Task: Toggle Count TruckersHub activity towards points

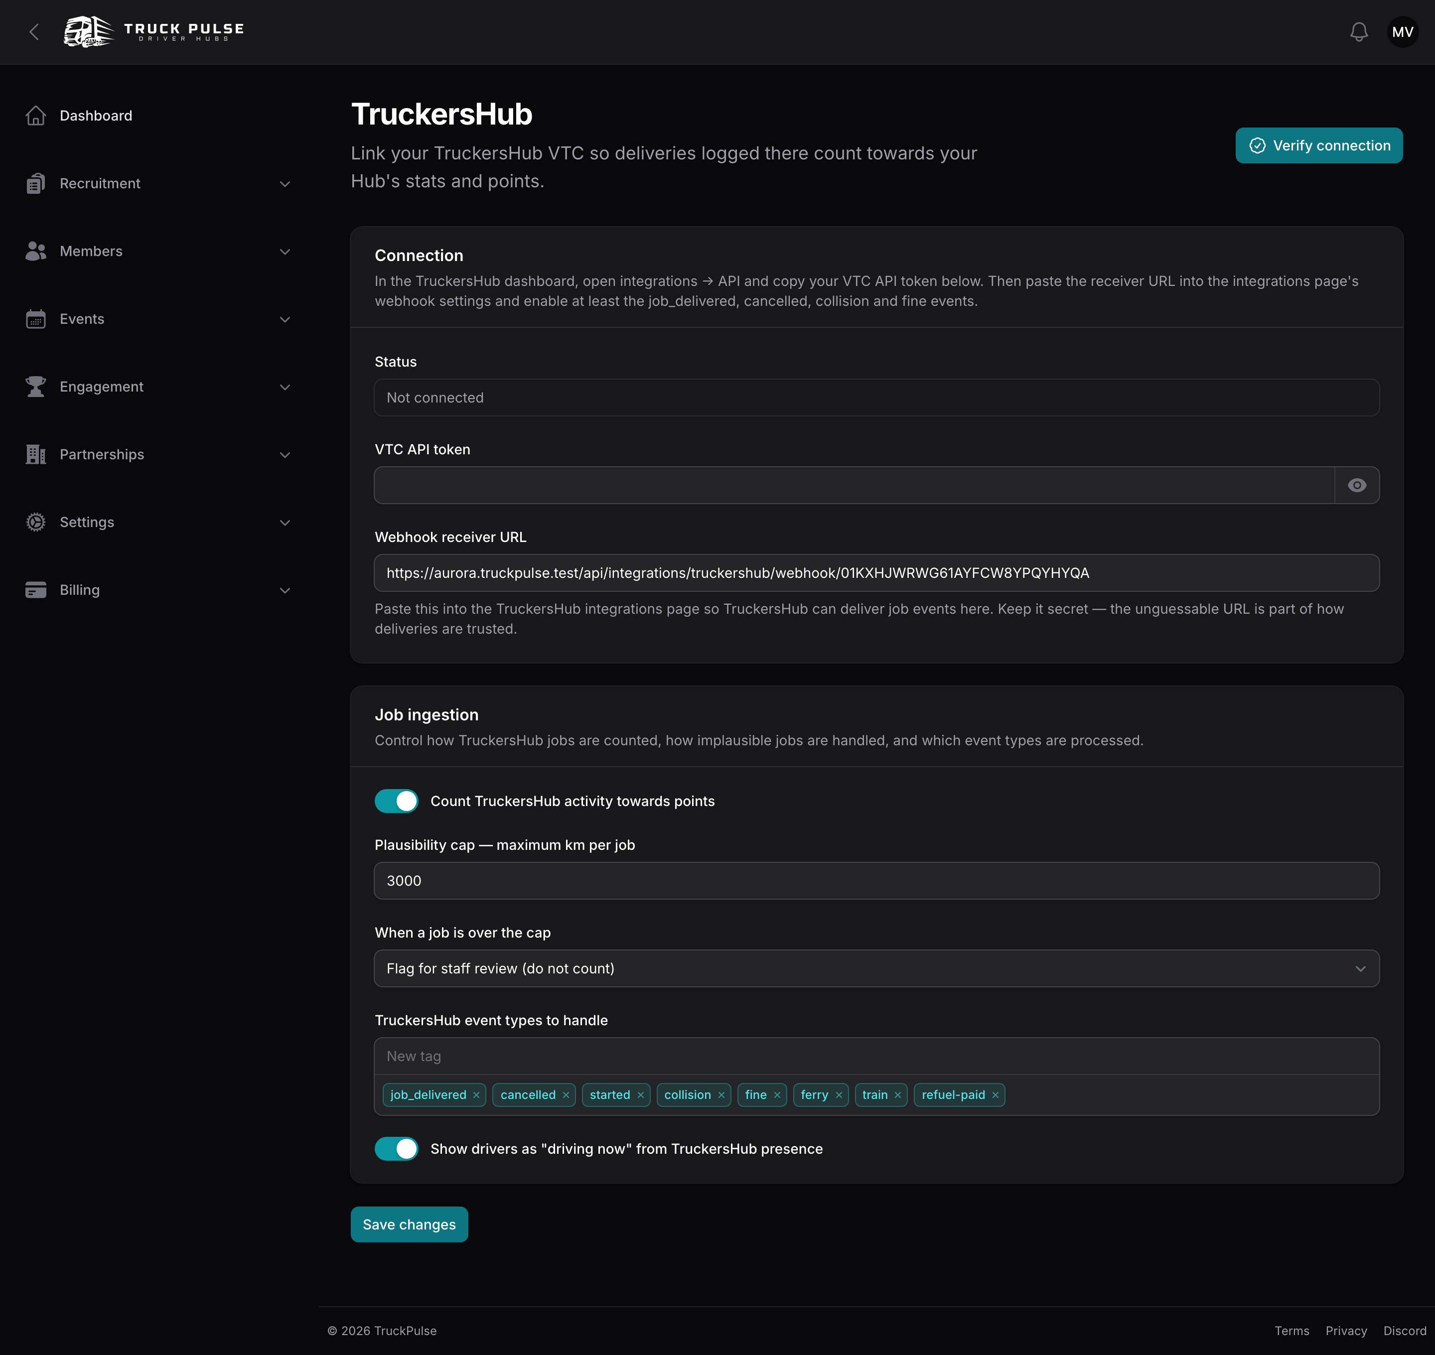Action: pos(396,801)
